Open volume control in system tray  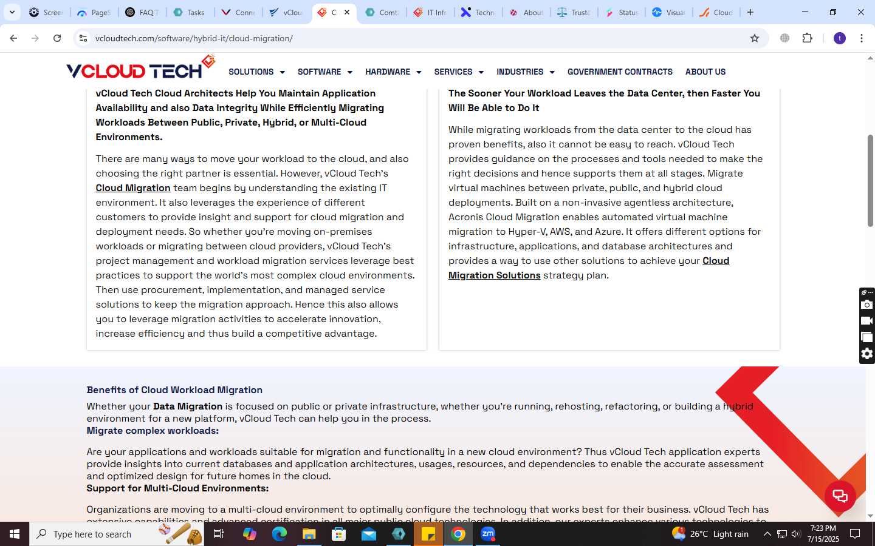coord(796,534)
